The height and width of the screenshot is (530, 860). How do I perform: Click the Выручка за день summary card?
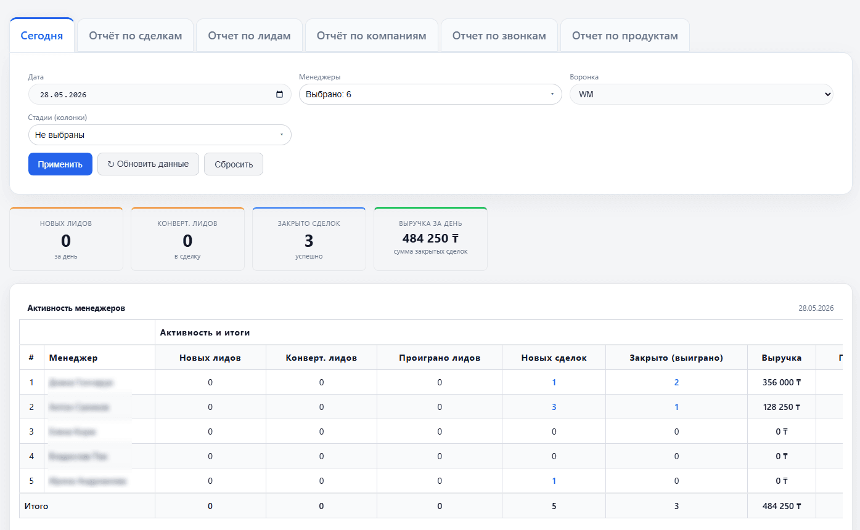coord(430,239)
